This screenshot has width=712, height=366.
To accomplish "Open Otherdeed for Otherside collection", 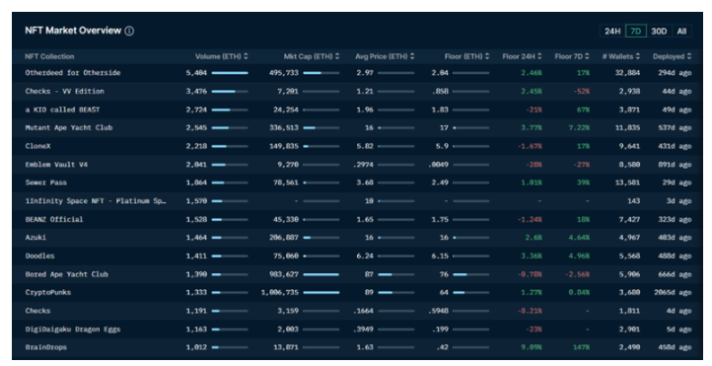I will [73, 73].
